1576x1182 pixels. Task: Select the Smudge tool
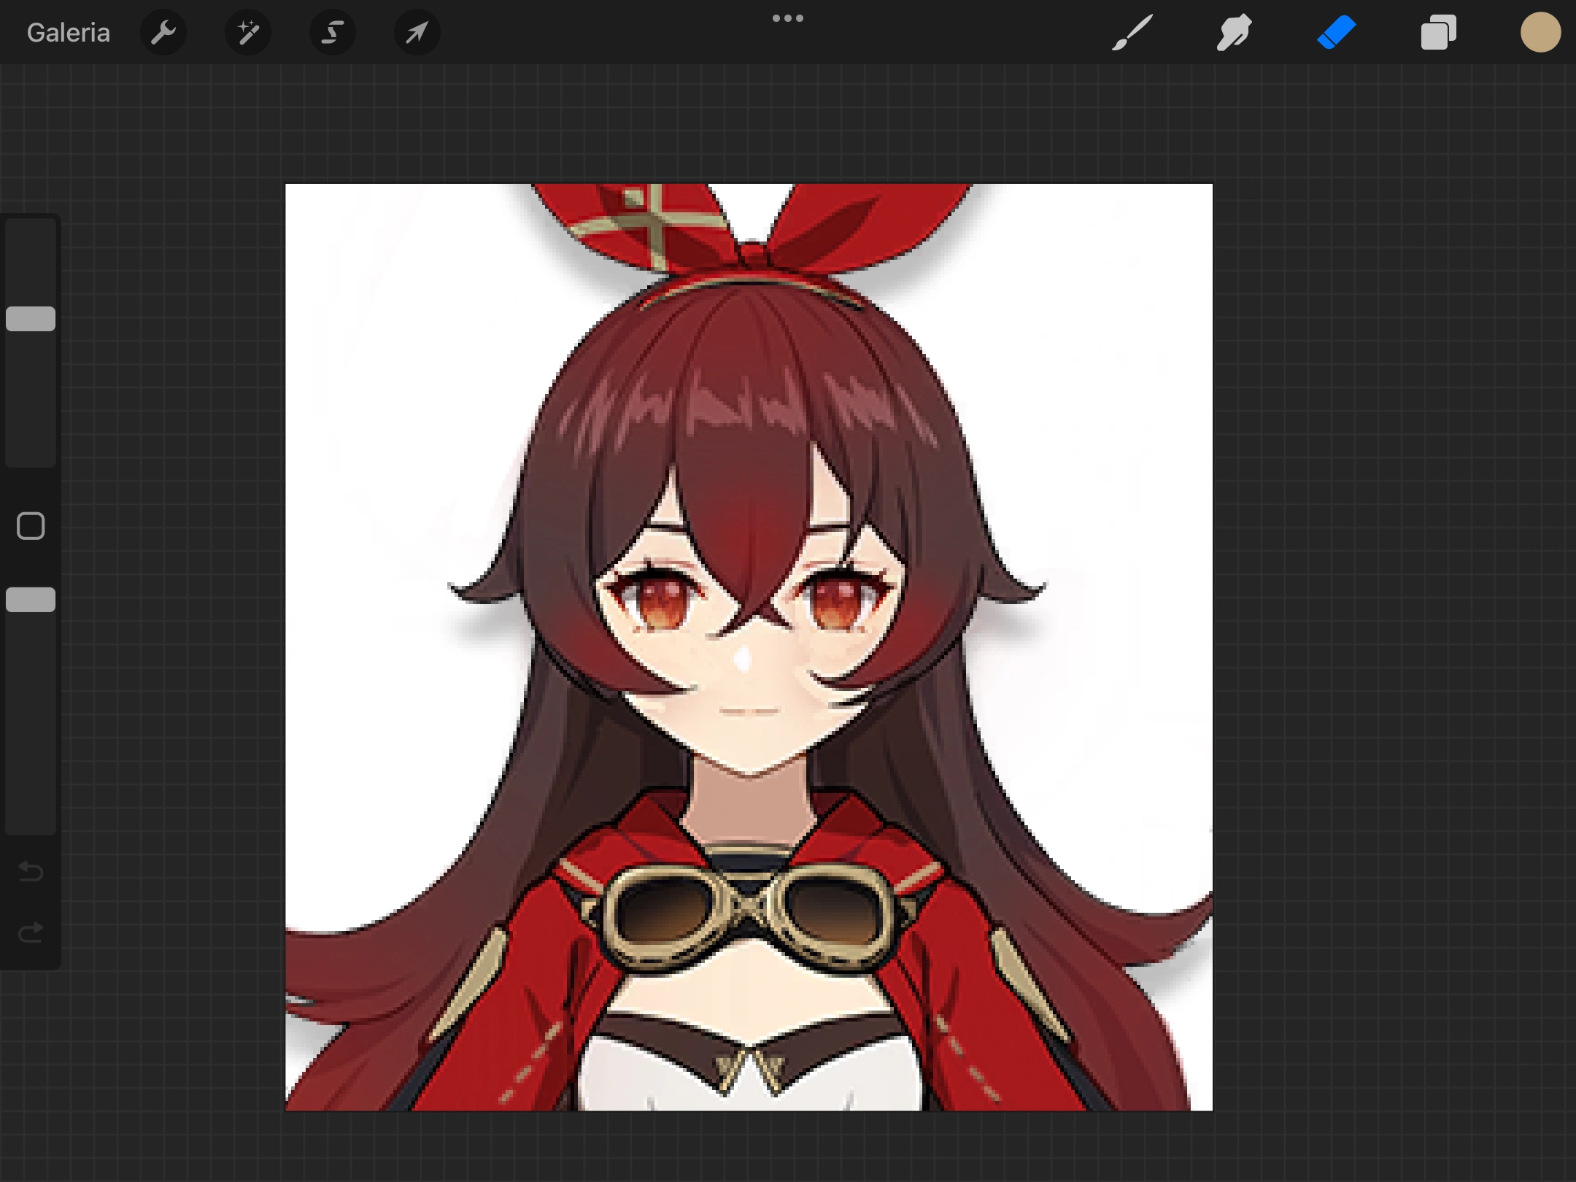[x=1234, y=32]
